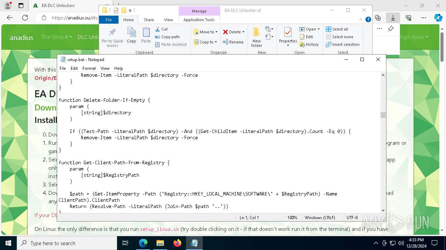
Task: Open the Windows Start menu
Action: point(8,243)
